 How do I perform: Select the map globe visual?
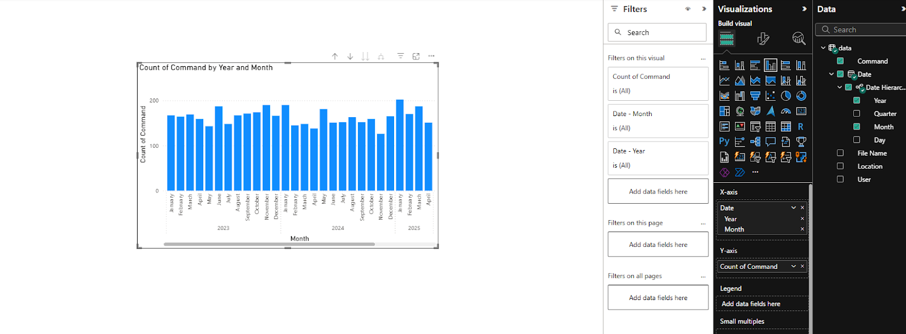[x=740, y=111]
